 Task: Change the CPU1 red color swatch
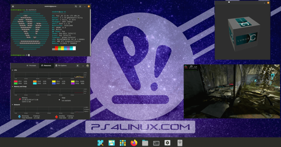point(15,81)
